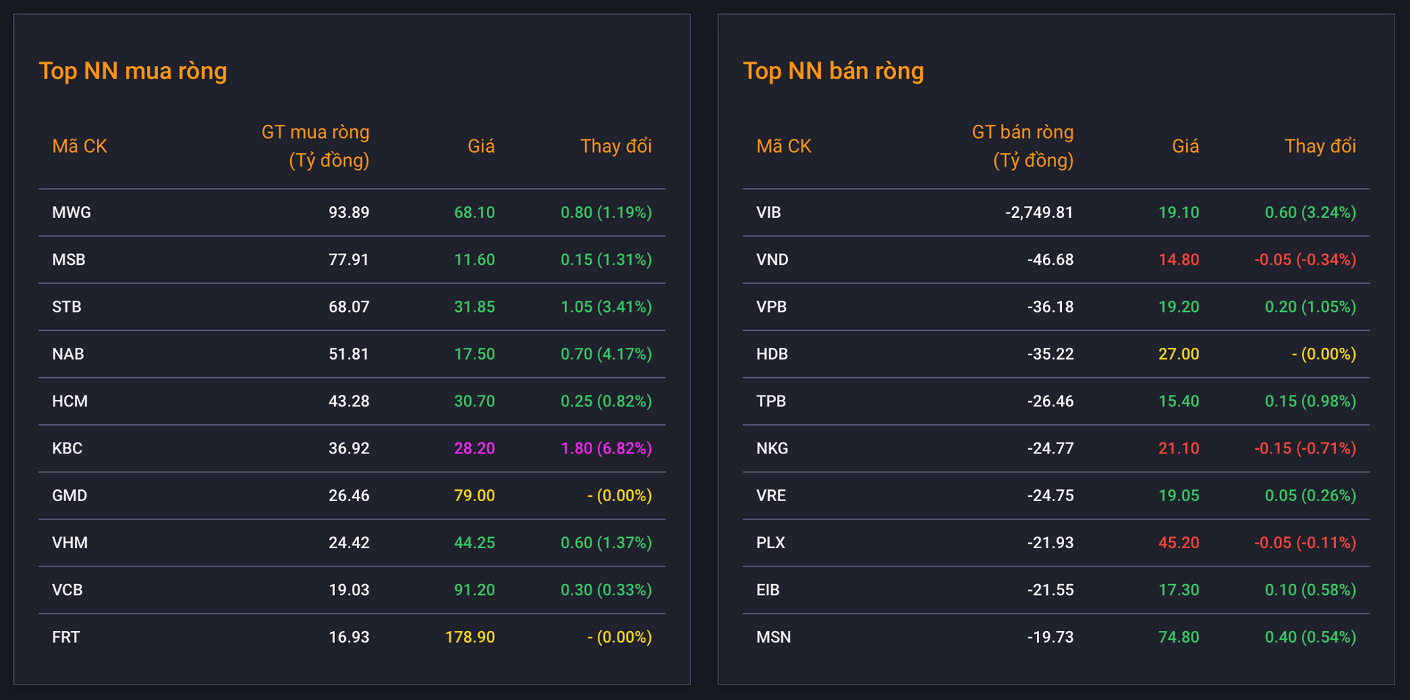Click the VIB ticker in net sell table
The width and height of the screenshot is (1410, 700).
pyautogui.click(x=768, y=213)
